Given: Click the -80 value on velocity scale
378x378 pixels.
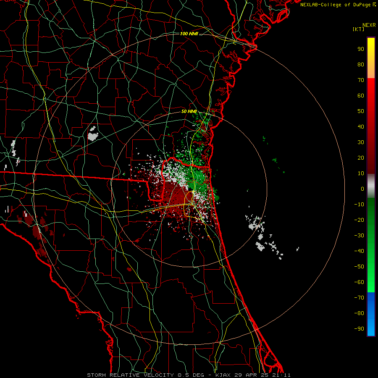Looking at the screenshot, I should 359,313.
